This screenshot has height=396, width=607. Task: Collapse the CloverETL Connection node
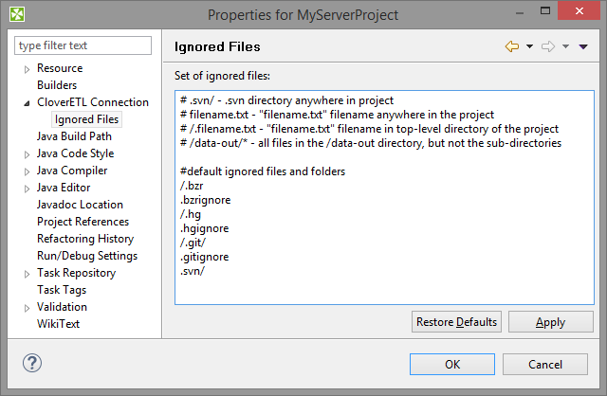(x=28, y=102)
